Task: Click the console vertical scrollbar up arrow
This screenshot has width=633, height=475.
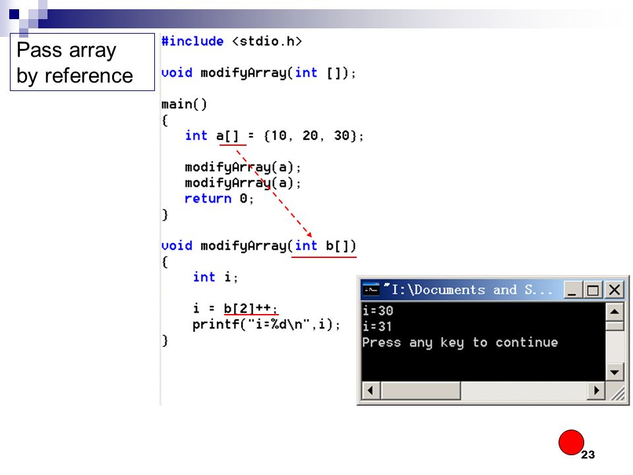Action: point(615,311)
